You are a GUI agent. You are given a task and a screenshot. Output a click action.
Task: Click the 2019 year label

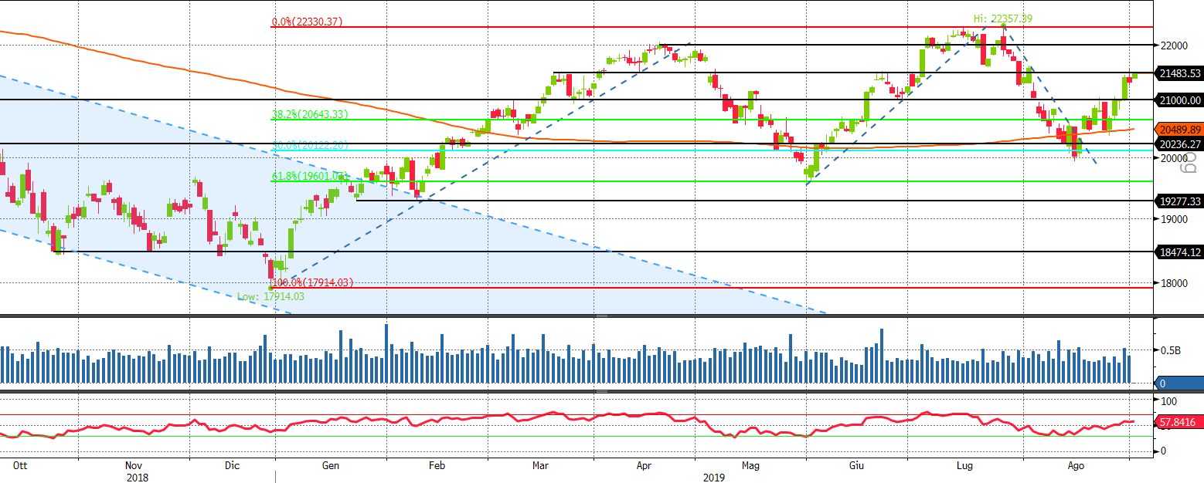(714, 477)
